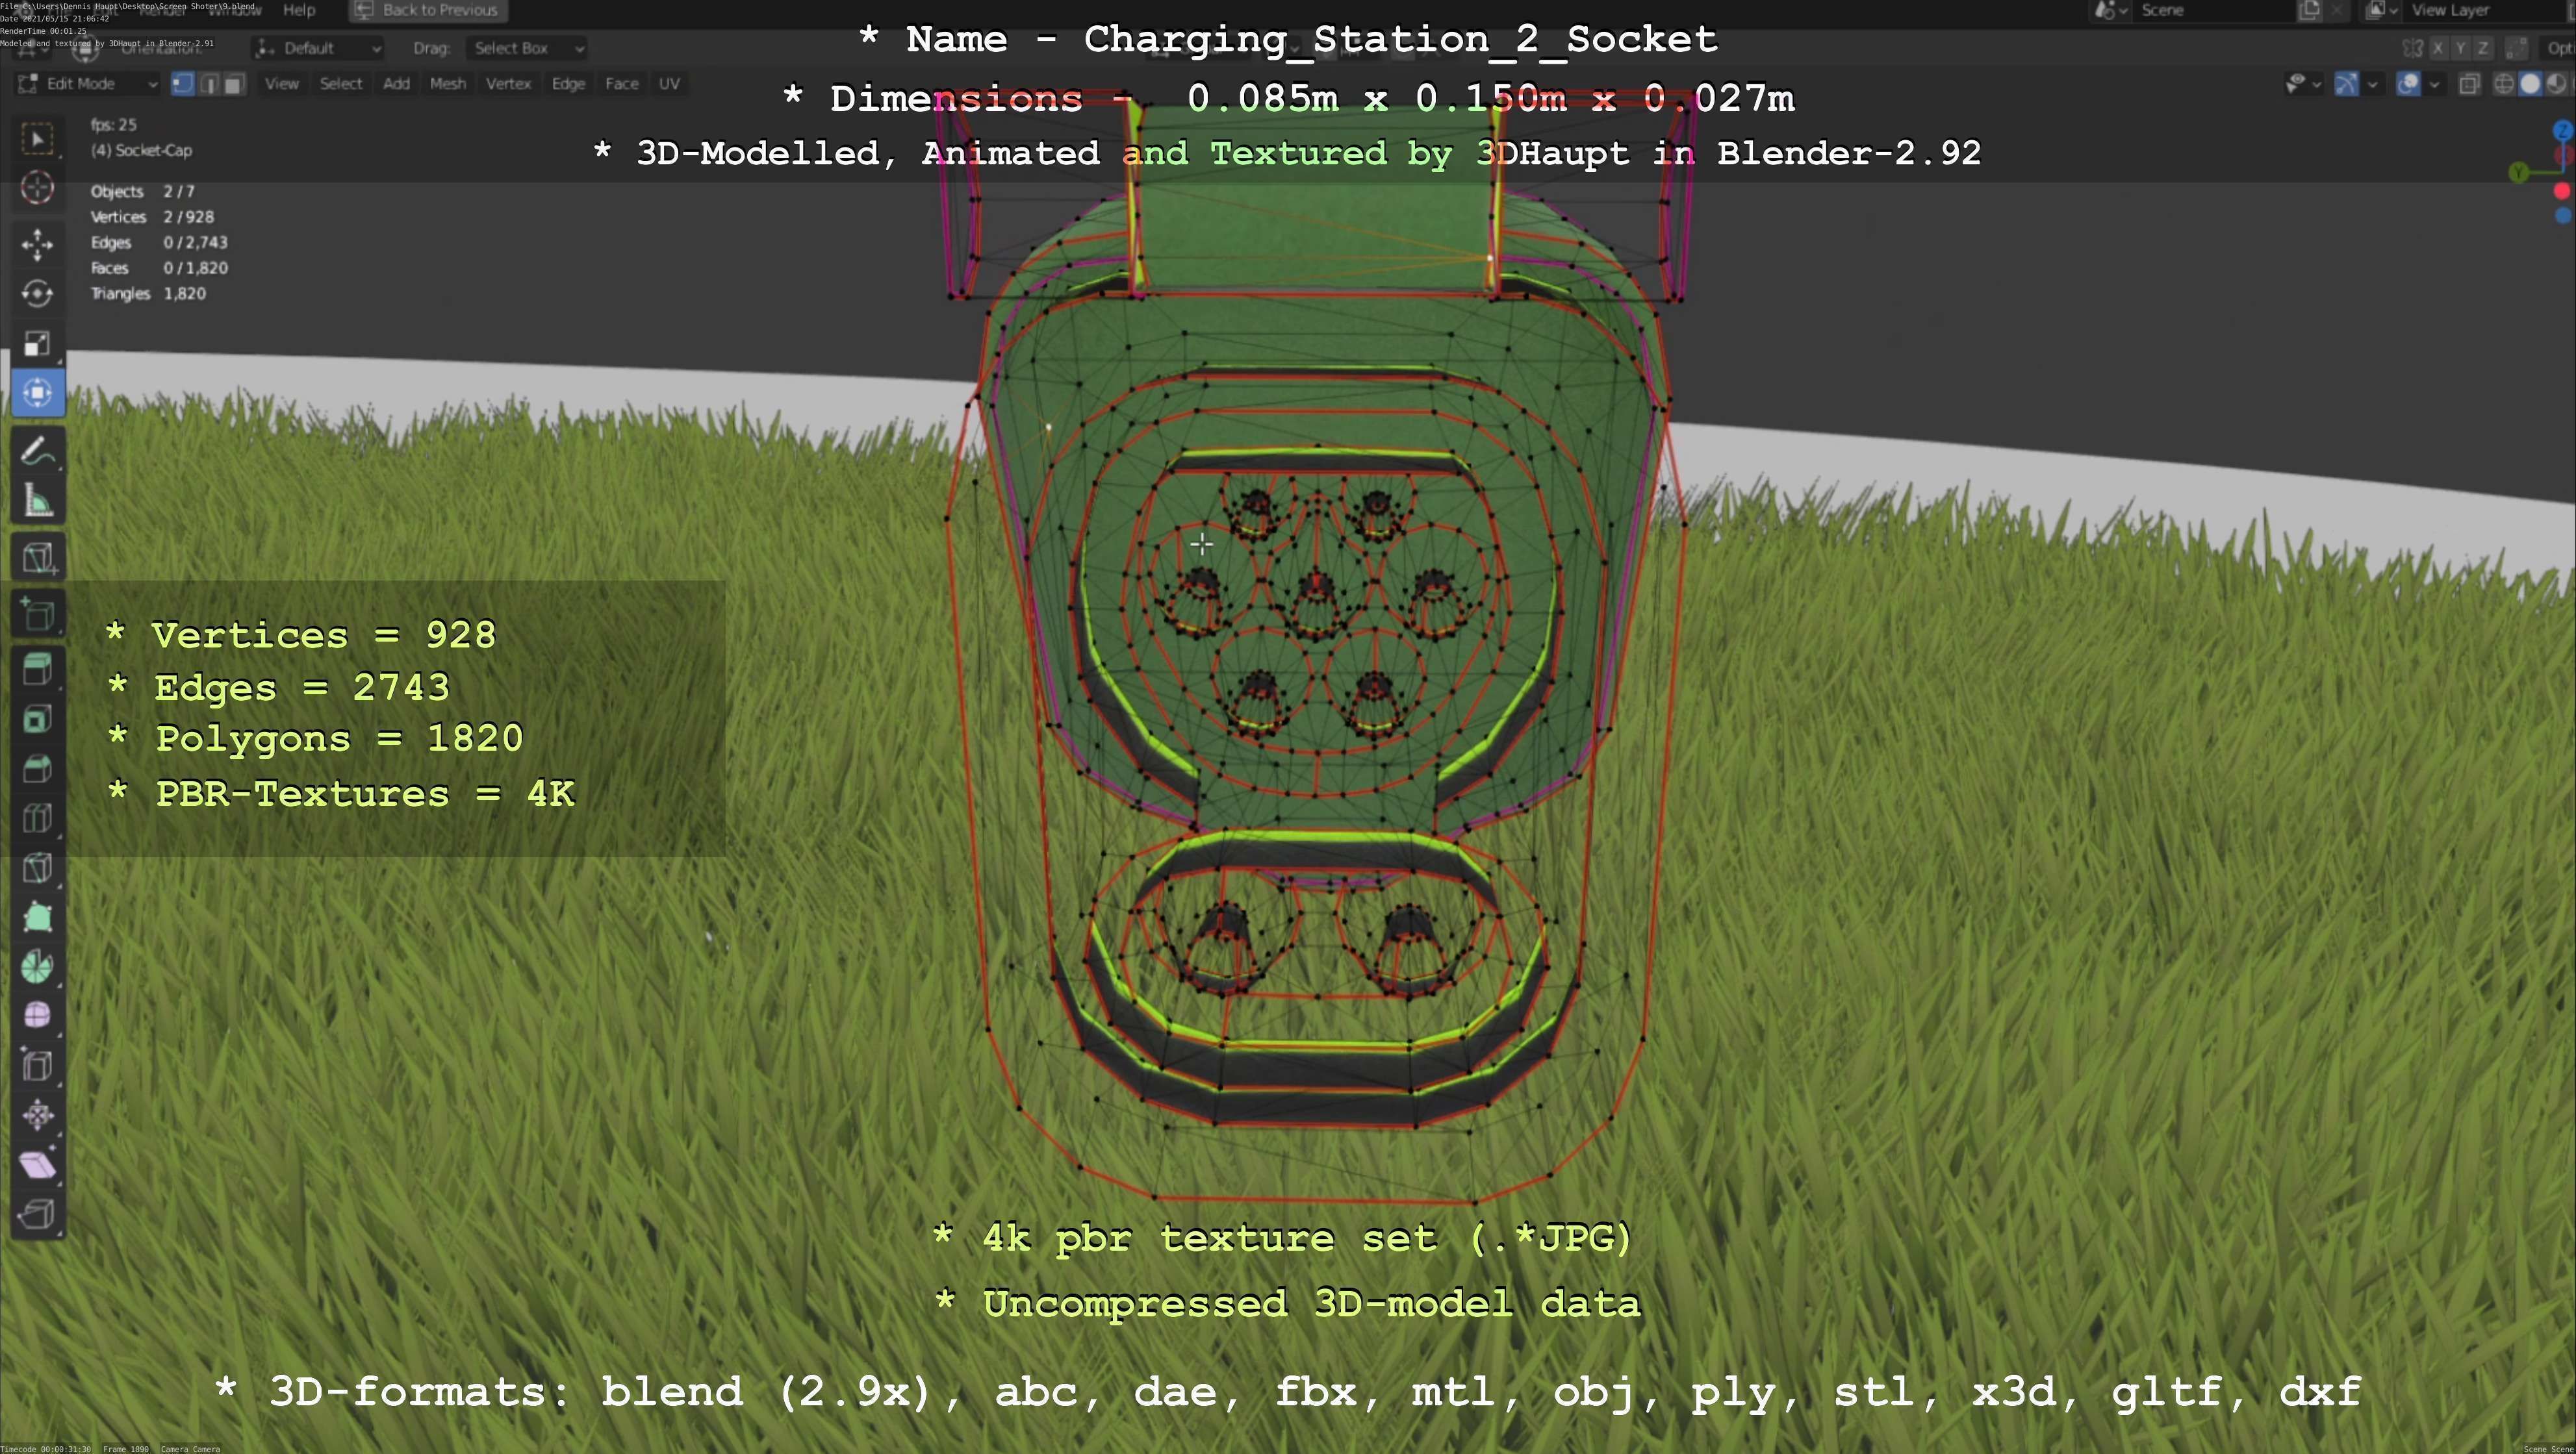The image size is (2576, 1454).
Task: Toggle viewport gizmos visibility
Action: 2346,84
